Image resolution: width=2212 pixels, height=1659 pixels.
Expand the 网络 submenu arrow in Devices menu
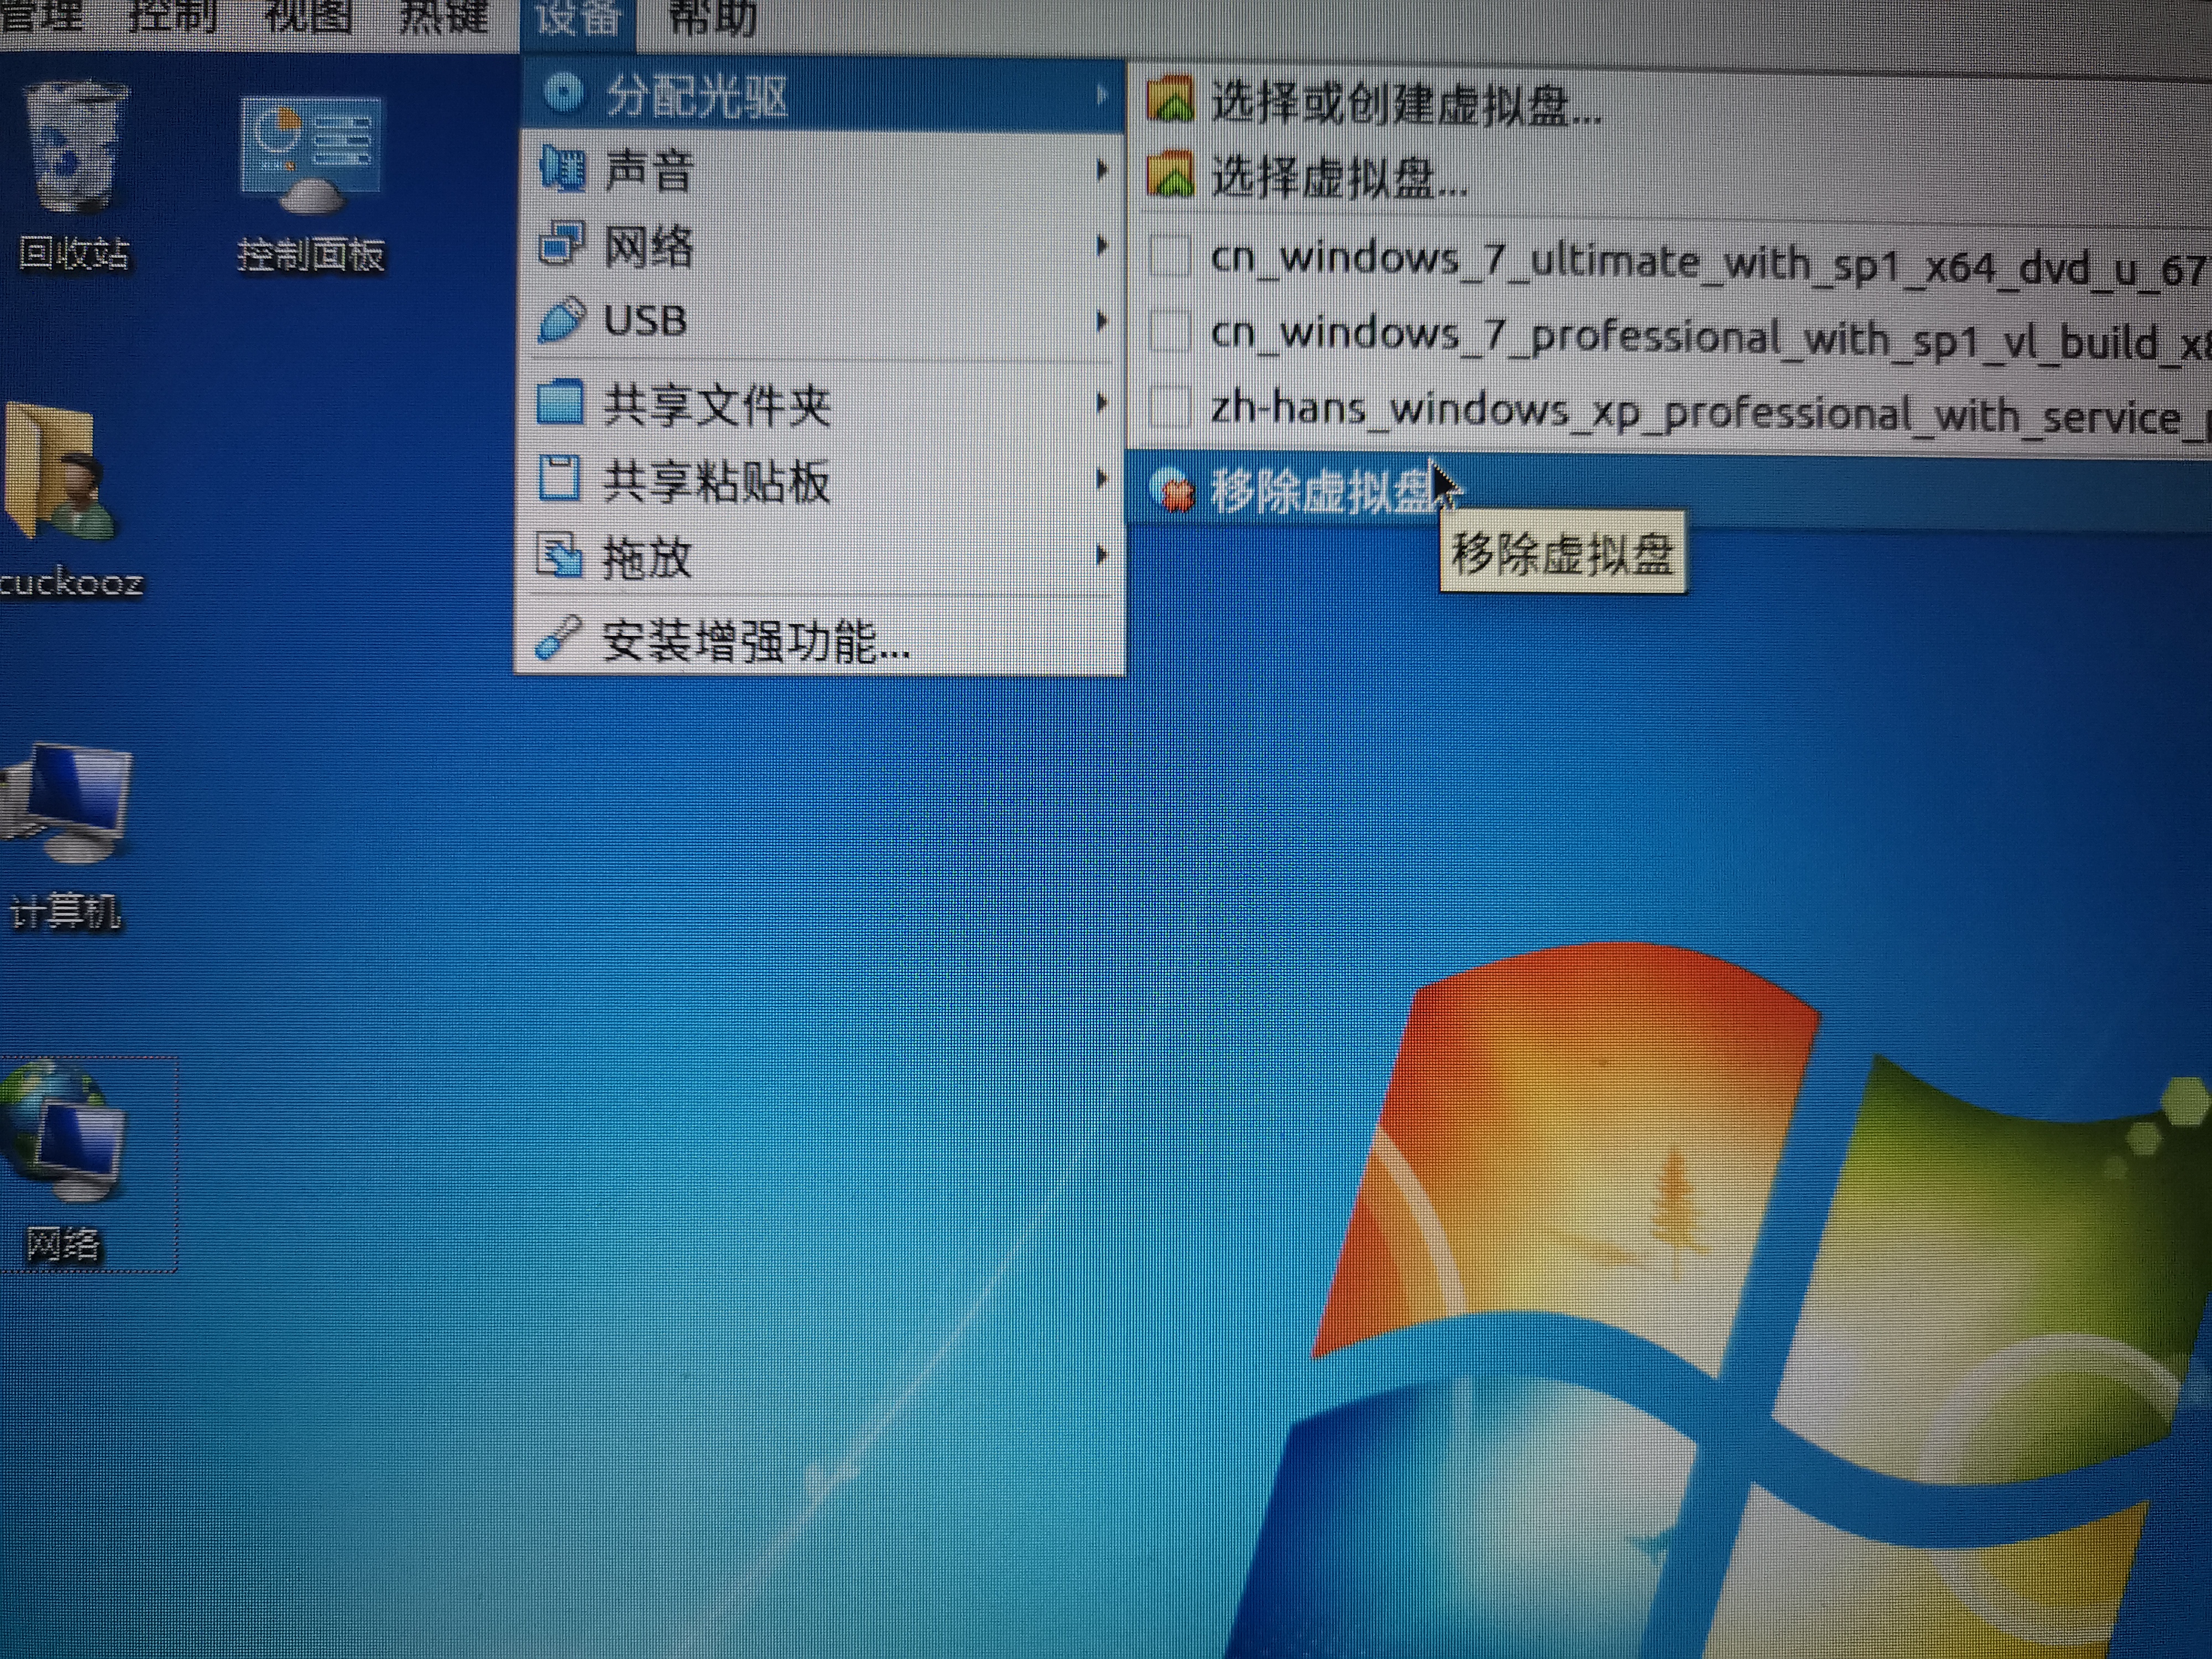pyautogui.click(x=1101, y=245)
